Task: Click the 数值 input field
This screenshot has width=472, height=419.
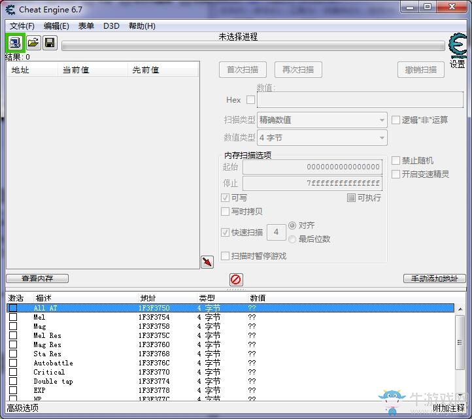Action: pyautogui.click(x=360, y=99)
